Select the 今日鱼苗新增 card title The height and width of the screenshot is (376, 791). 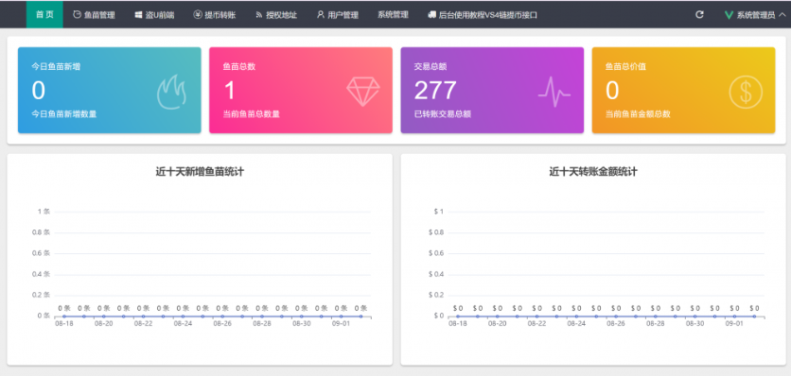point(56,66)
